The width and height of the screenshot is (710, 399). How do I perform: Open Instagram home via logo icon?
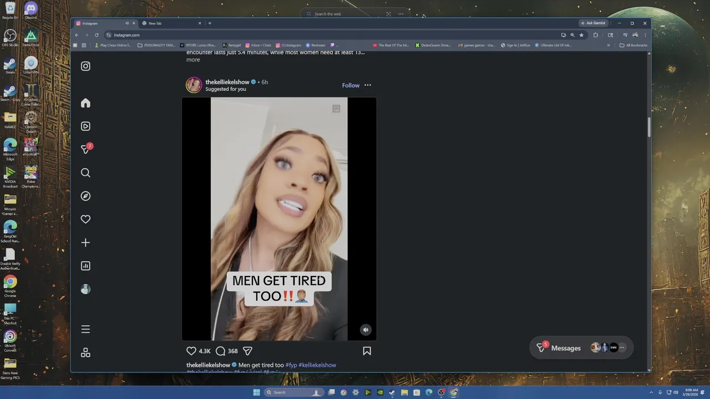pyautogui.click(x=85, y=66)
